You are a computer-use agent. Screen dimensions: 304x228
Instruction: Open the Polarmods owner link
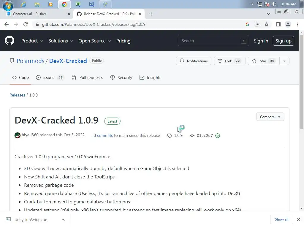click(x=31, y=61)
